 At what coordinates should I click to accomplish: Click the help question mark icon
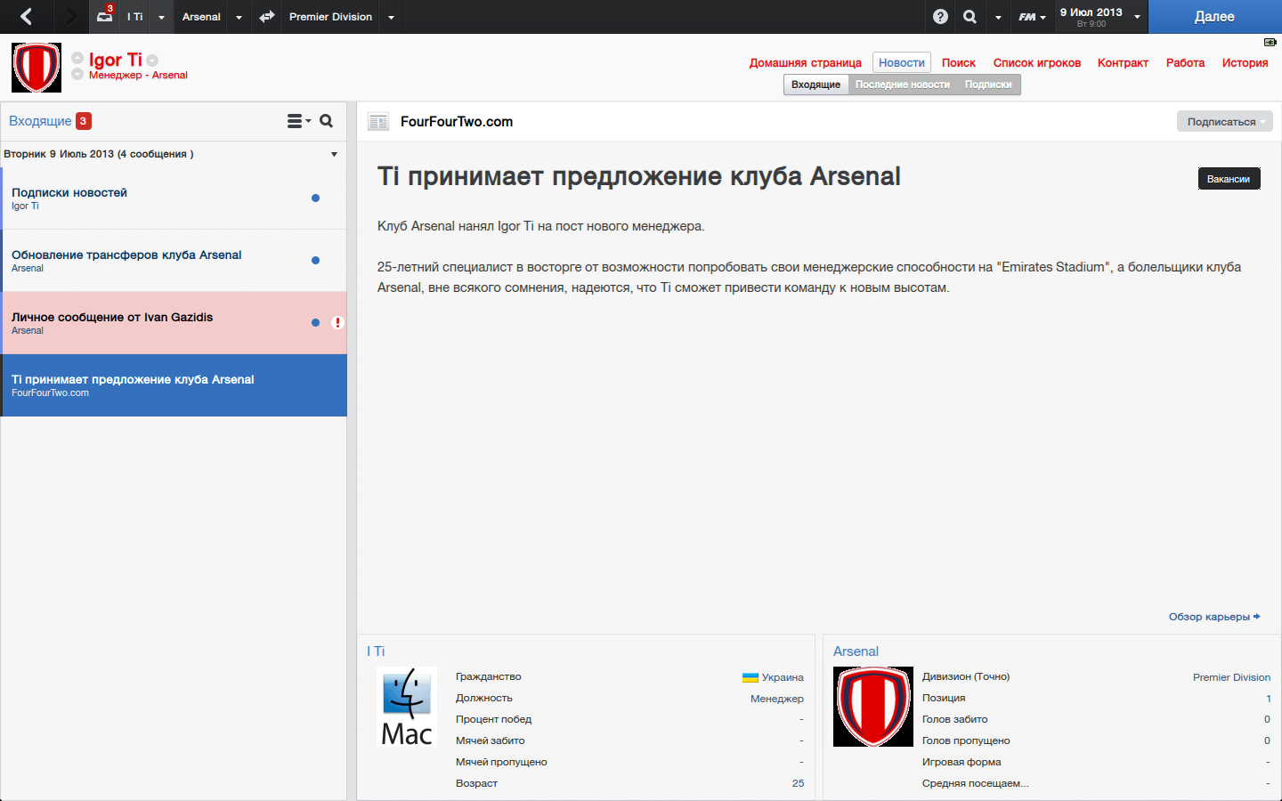pos(940,17)
